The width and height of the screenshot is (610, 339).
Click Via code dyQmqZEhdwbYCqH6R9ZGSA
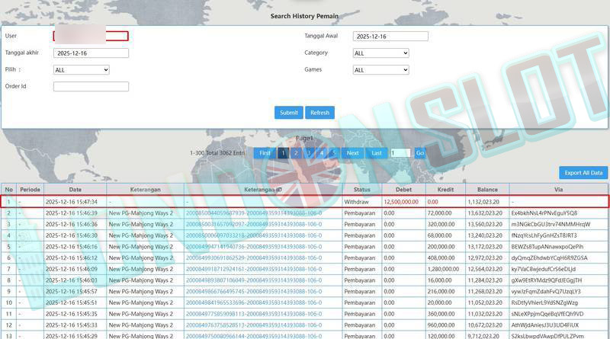click(x=549, y=257)
